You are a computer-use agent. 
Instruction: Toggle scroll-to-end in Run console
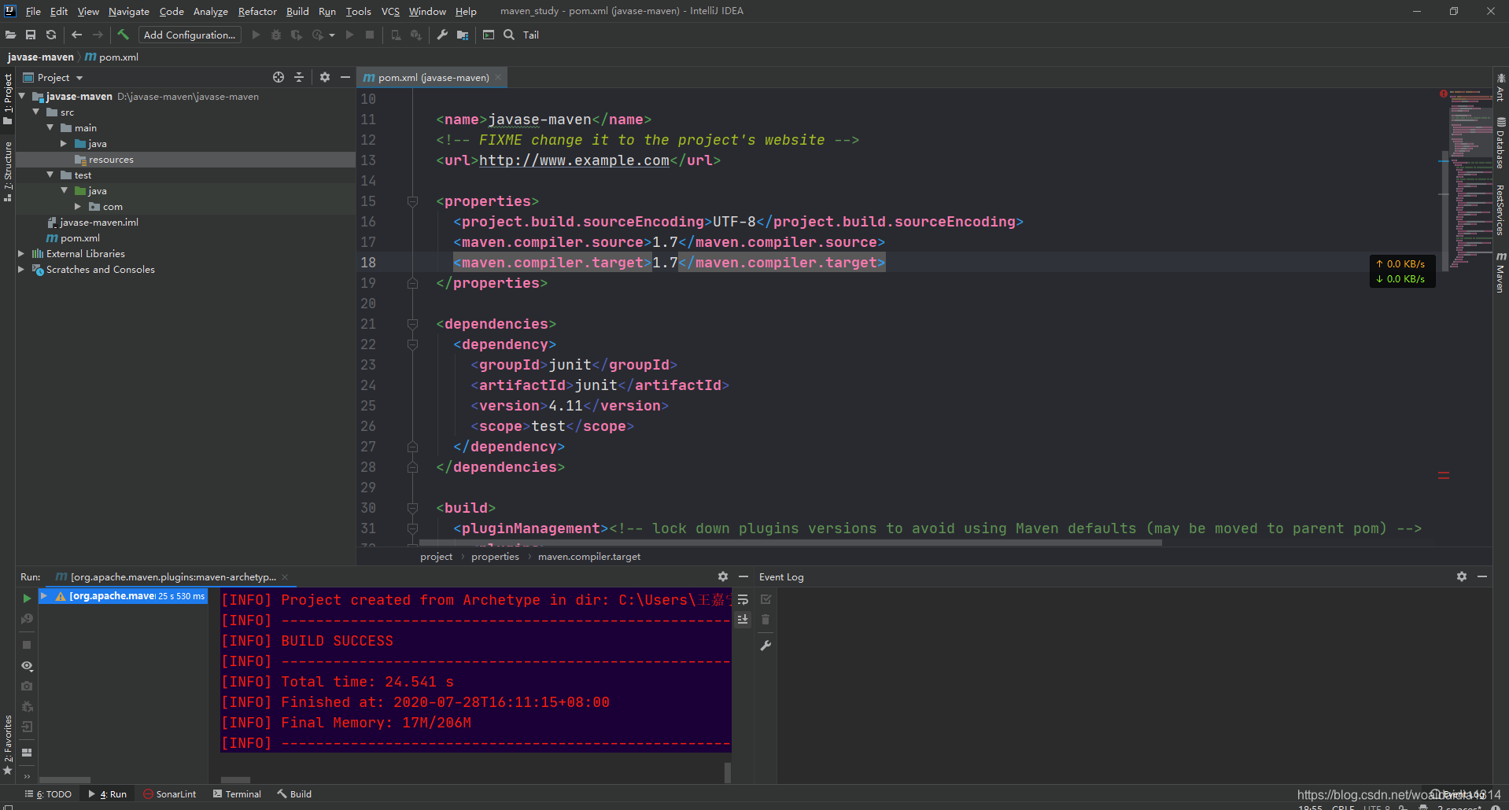(743, 620)
